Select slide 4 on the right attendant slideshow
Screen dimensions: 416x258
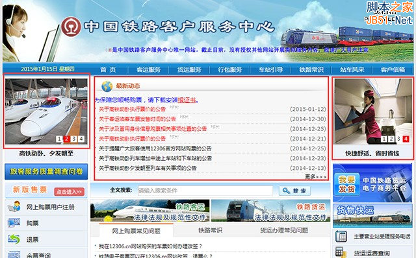click(x=406, y=139)
